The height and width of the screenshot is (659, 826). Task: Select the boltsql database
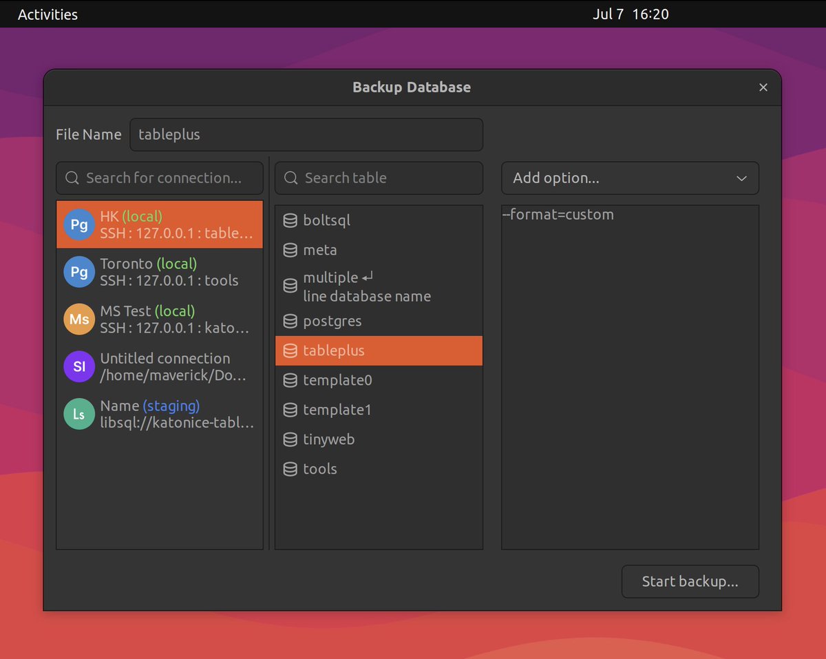click(x=379, y=220)
